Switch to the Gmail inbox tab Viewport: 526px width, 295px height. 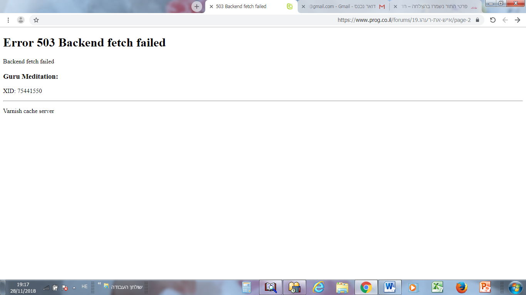pos(343,7)
